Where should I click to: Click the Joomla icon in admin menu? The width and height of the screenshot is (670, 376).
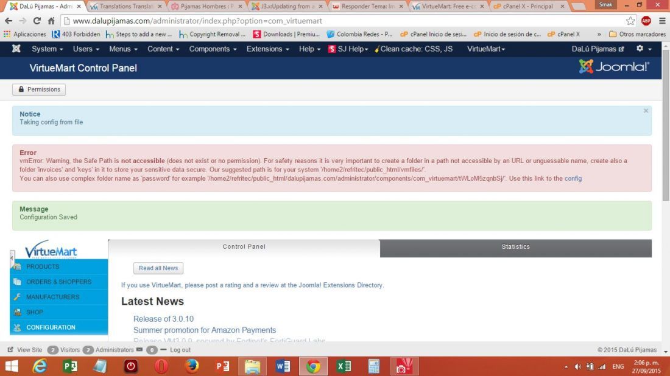16,49
